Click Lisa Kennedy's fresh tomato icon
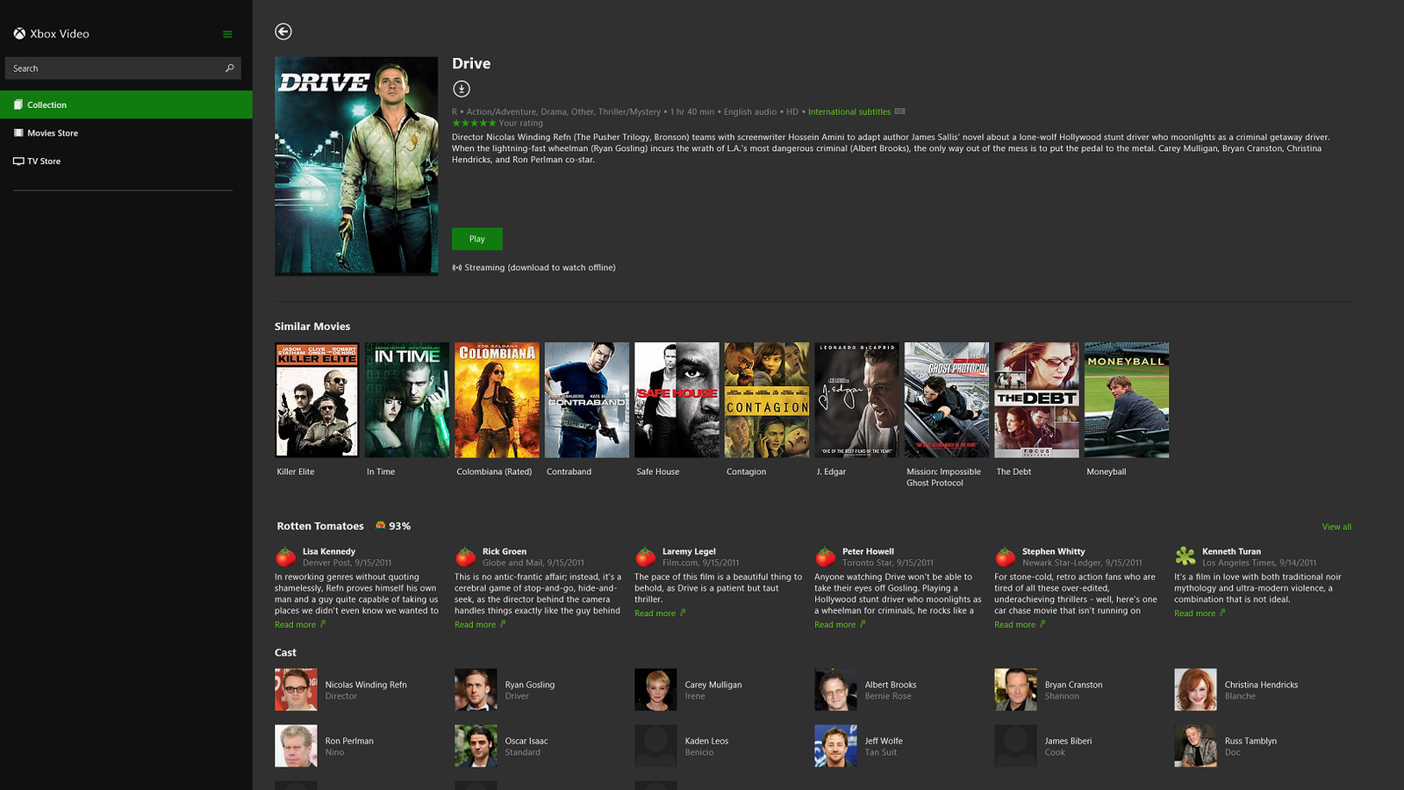Image resolution: width=1404 pixels, height=790 pixels. [285, 557]
